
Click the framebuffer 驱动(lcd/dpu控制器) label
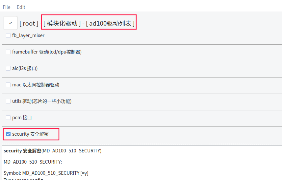(47, 52)
